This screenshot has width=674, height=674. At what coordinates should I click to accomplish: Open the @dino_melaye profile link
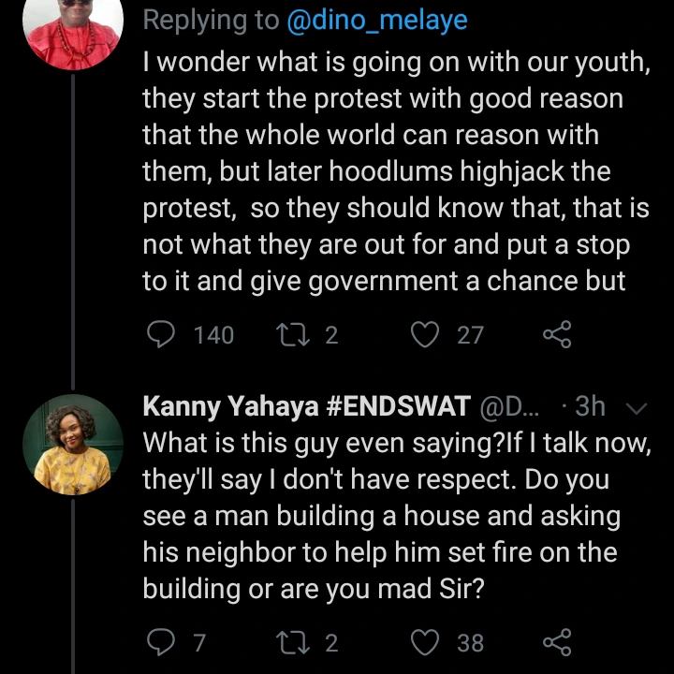[x=377, y=21]
